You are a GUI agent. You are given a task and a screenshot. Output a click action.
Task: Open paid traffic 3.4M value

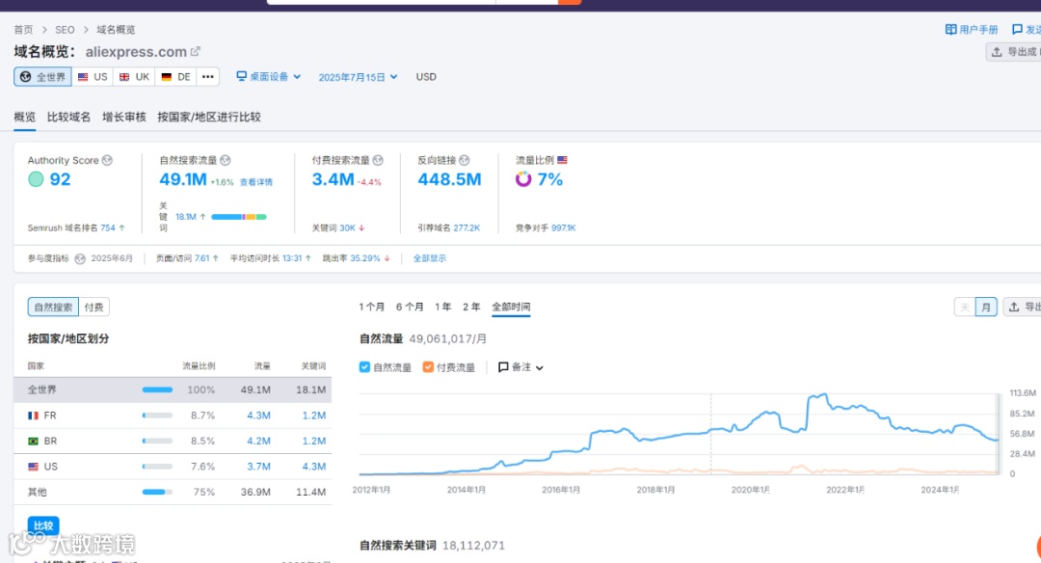coord(334,179)
